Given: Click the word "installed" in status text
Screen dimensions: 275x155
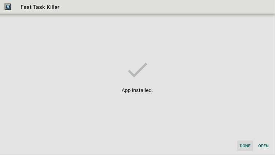Looking at the screenshot, I should tap(142, 90).
